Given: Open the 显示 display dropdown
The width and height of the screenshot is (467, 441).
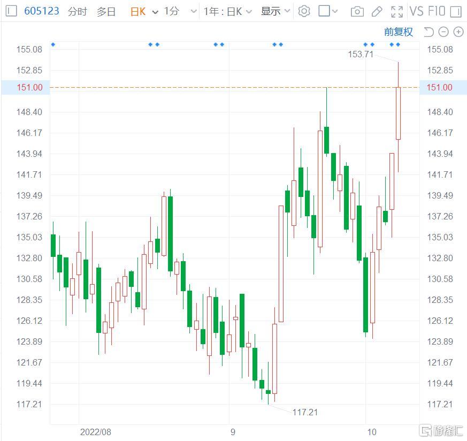Looking at the screenshot, I should coord(275,11).
